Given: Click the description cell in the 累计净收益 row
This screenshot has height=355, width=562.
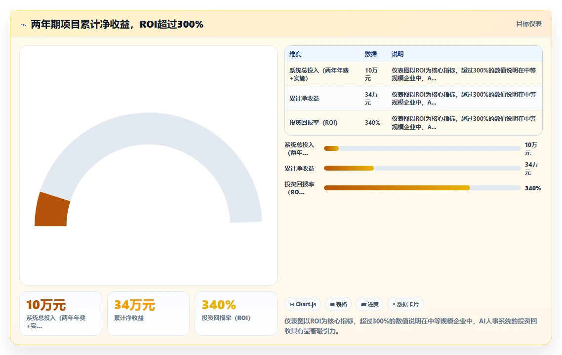Looking at the screenshot, I should click(465, 99).
